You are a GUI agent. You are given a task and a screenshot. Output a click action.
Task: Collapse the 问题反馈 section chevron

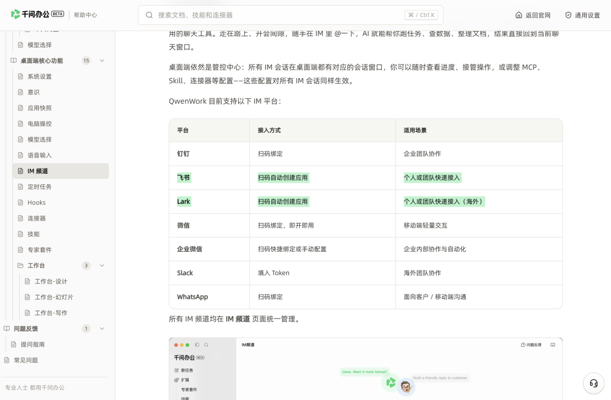[x=102, y=329]
